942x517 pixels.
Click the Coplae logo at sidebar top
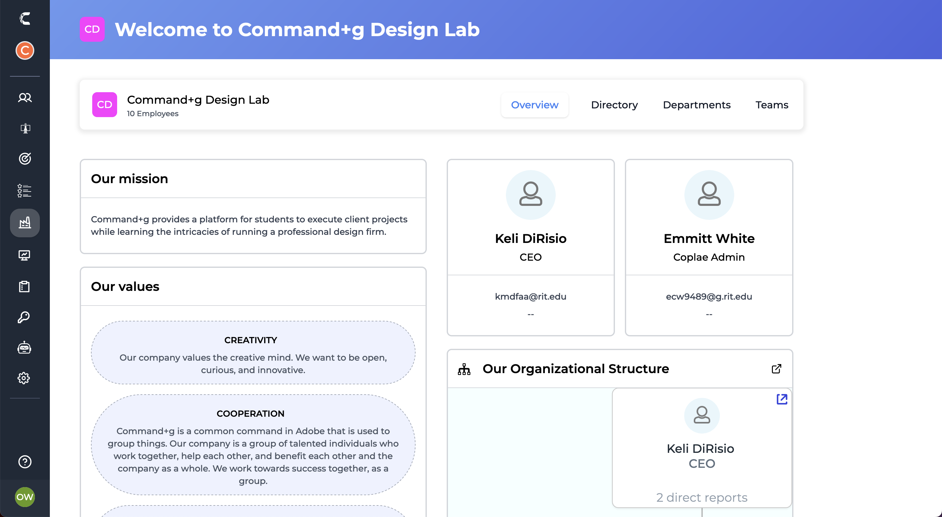(25, 18)
